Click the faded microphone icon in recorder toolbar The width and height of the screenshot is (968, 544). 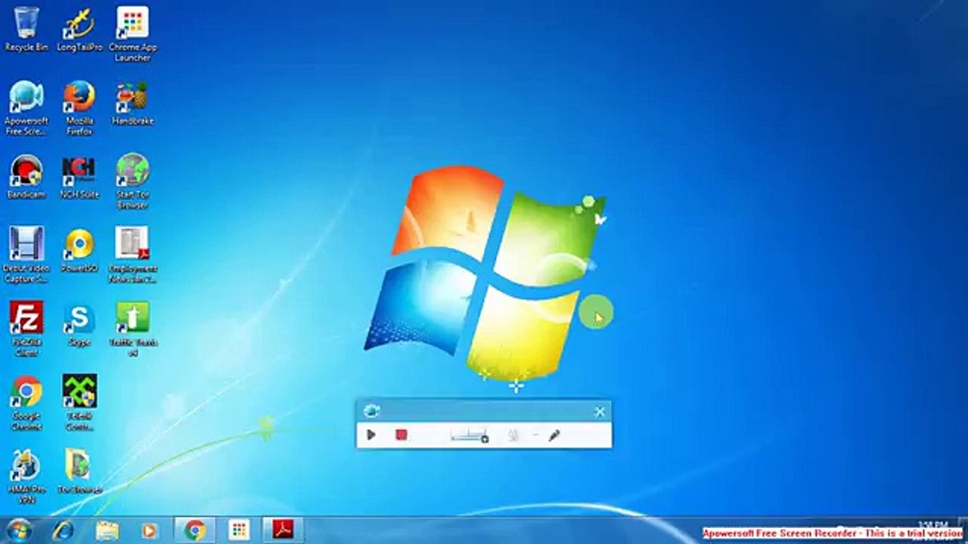513,435
